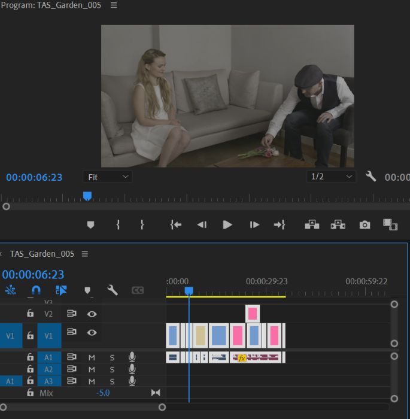Click Mix track output assignment icon

point(156,393)
